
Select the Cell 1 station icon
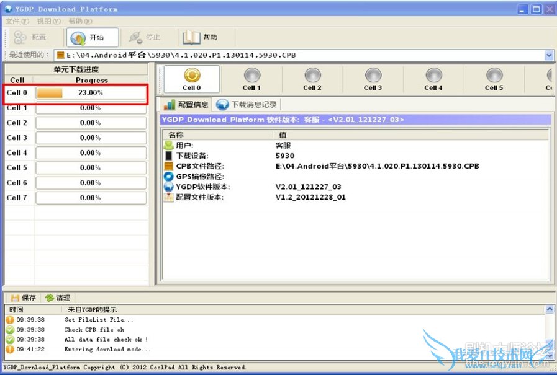[x=252, y=79]
